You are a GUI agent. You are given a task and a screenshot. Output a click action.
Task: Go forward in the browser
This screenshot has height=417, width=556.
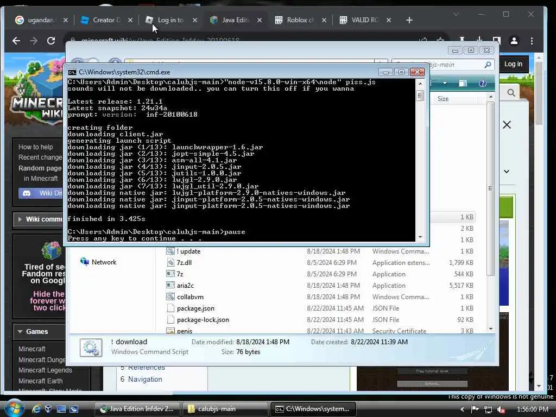(34, 41)
